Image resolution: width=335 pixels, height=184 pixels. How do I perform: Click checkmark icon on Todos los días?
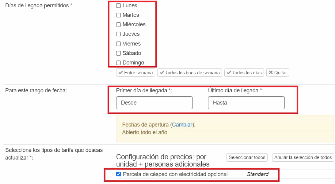(229, 73)
